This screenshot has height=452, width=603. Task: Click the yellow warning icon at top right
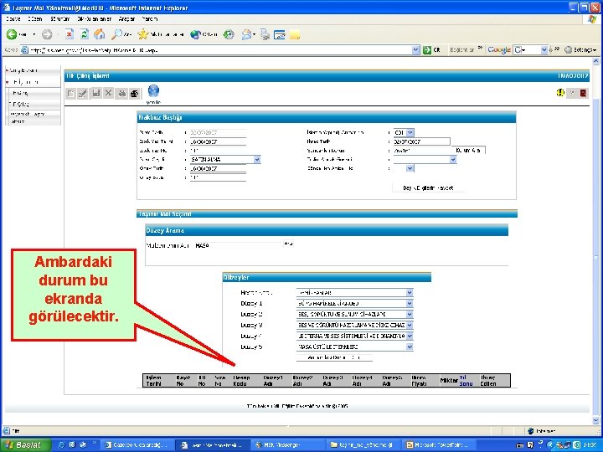(x=560, y=93)
